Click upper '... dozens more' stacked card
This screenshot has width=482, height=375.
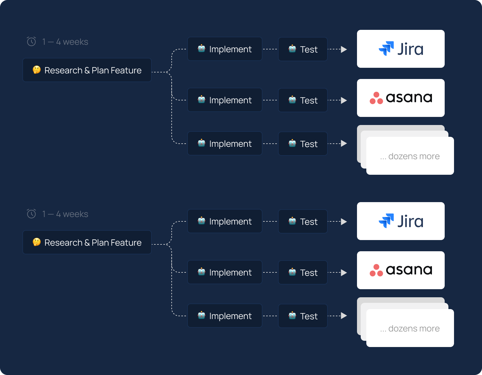click(410, 156)
